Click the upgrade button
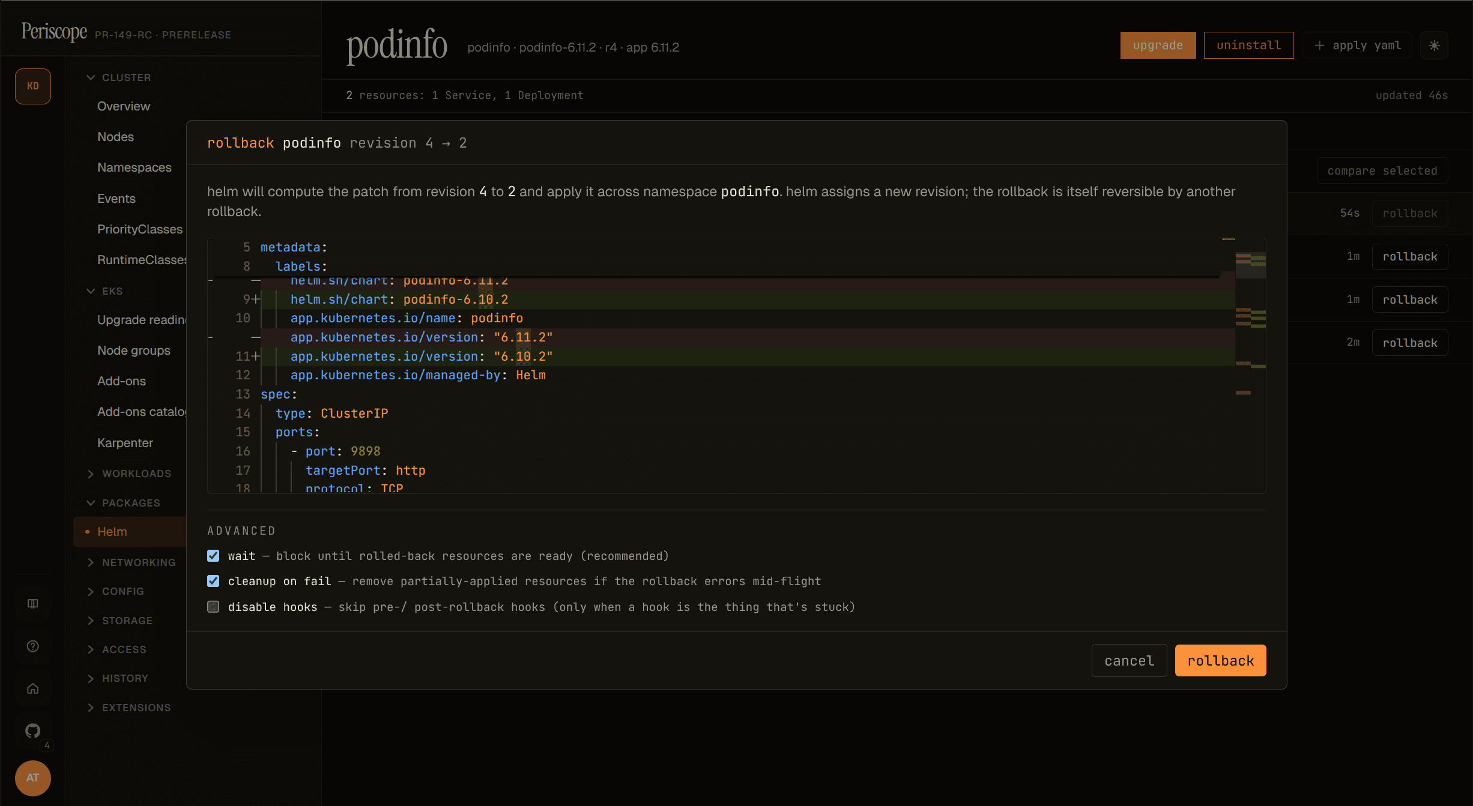The height and width of the screenshot is (806, 1473). 1158,46
